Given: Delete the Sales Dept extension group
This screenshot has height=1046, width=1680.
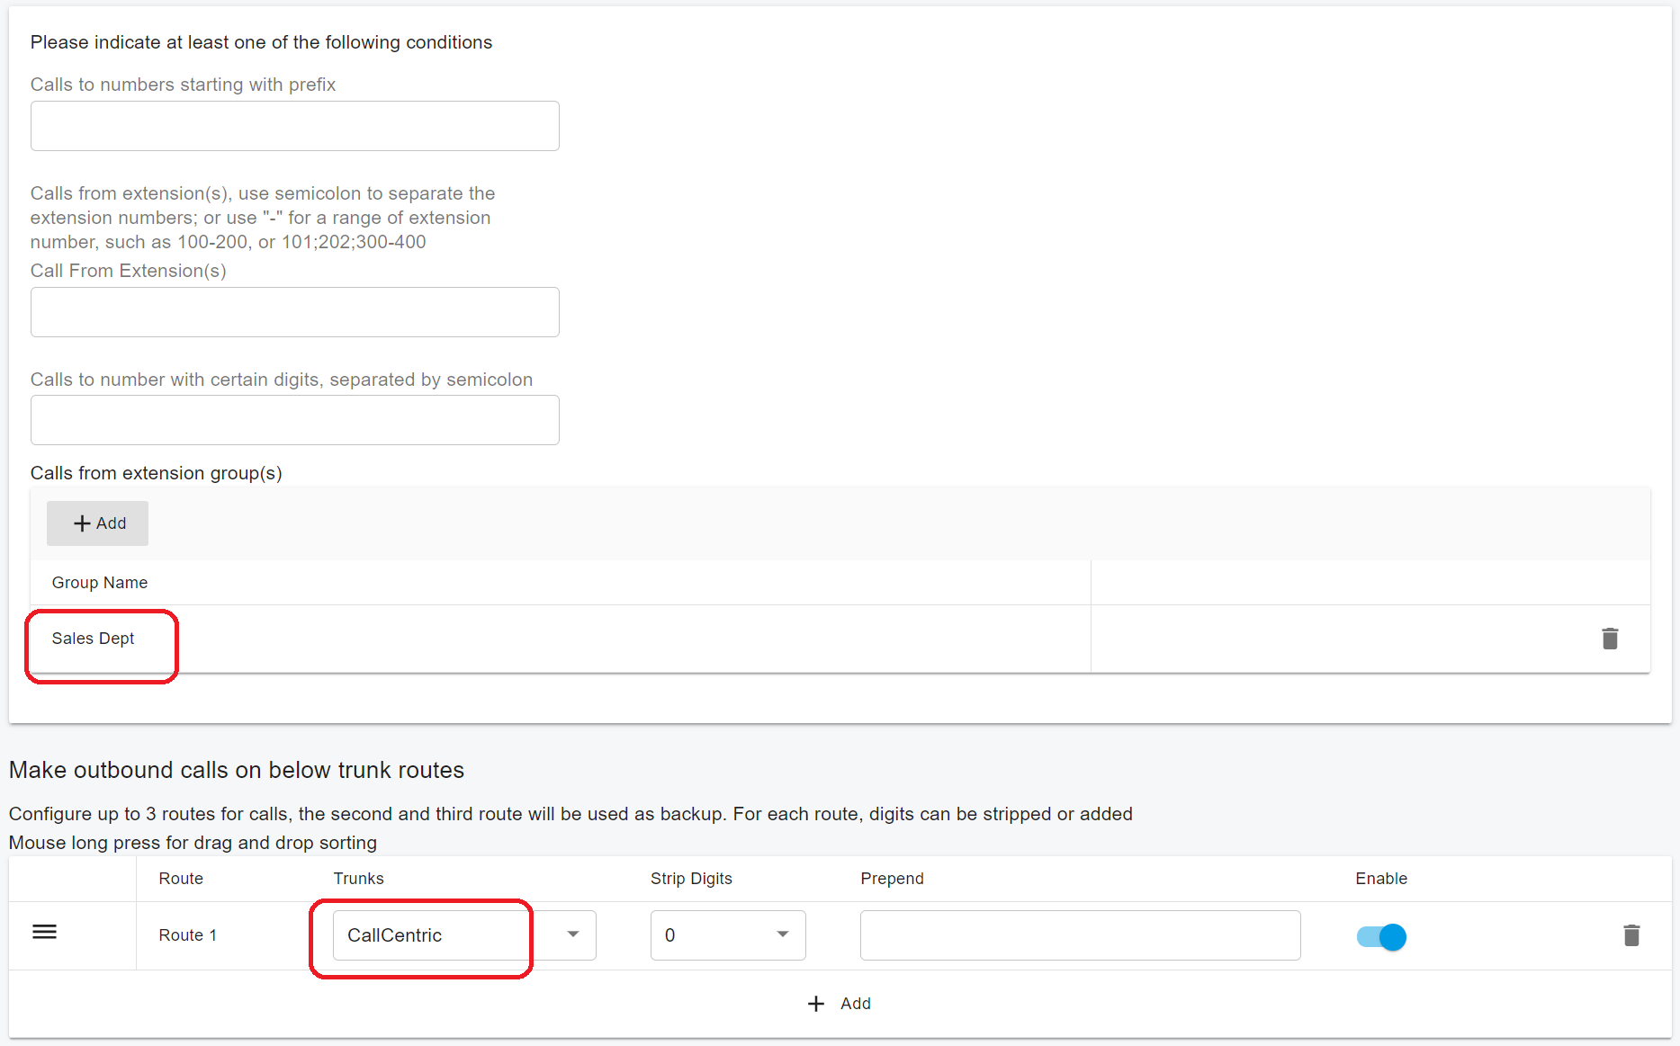Looking at the screenshot, I should coord(1610,639).
